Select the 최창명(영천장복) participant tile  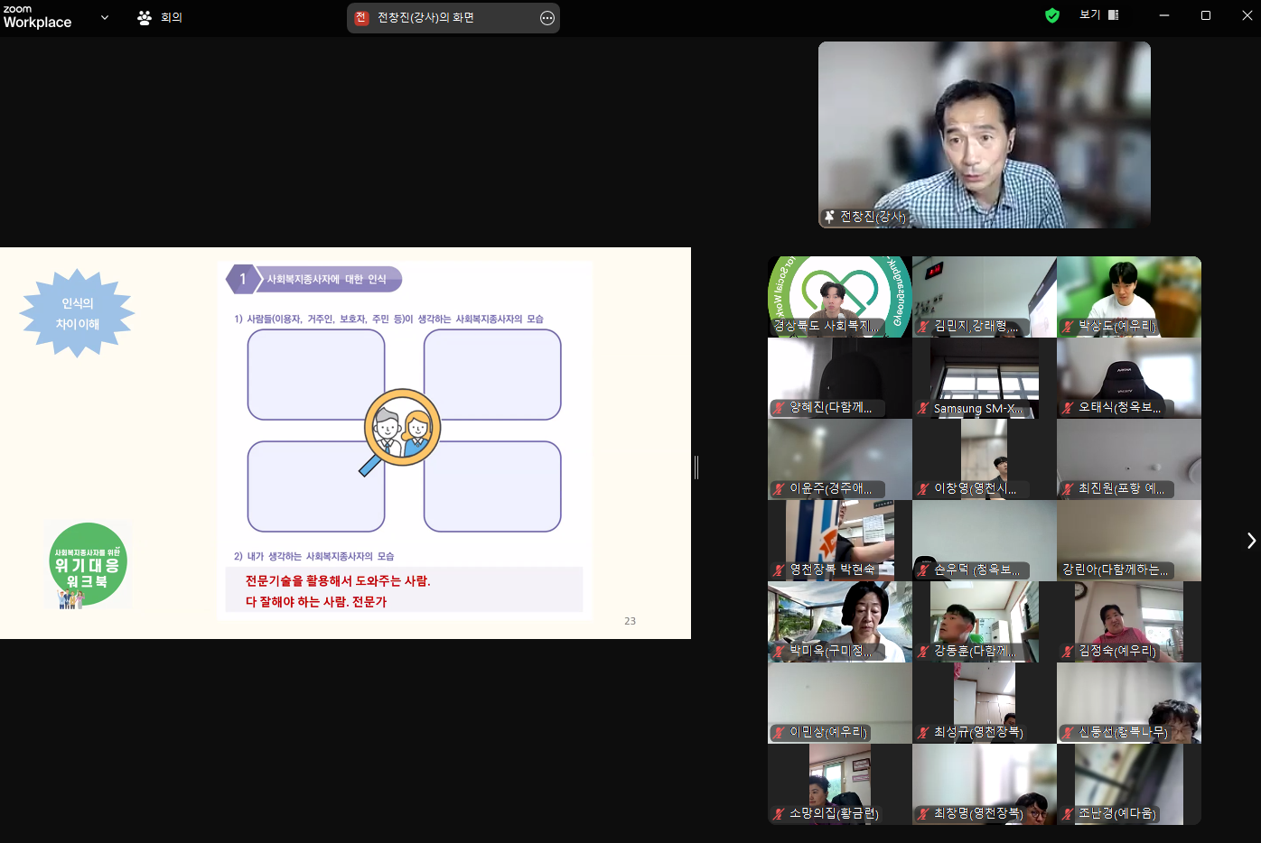pos(985,784)
